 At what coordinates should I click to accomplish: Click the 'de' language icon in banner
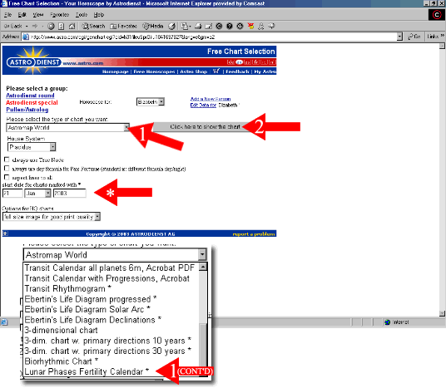230,62
